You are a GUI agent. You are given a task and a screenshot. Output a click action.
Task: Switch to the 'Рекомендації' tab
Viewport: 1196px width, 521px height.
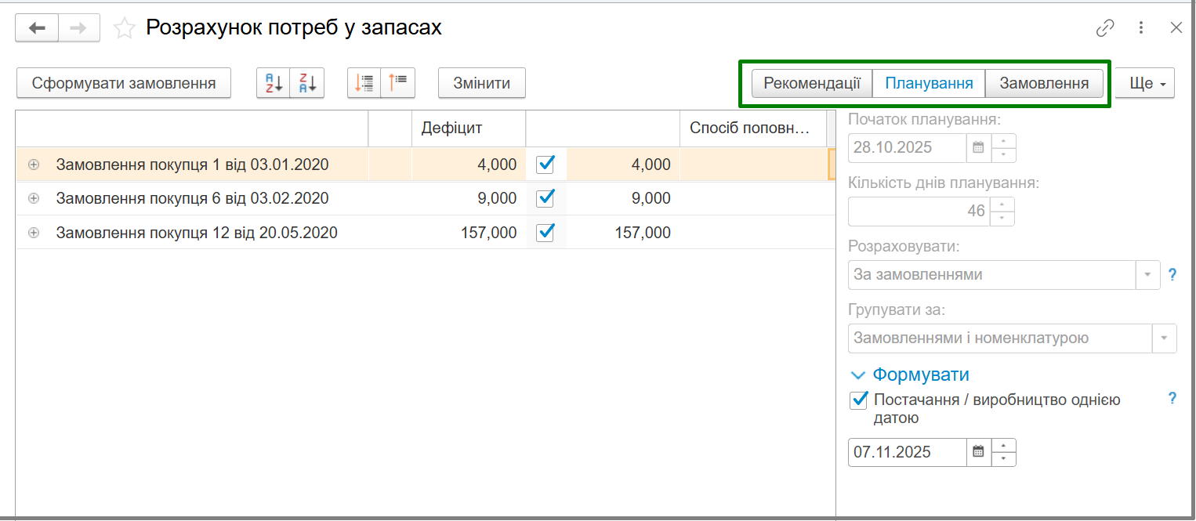812,83
